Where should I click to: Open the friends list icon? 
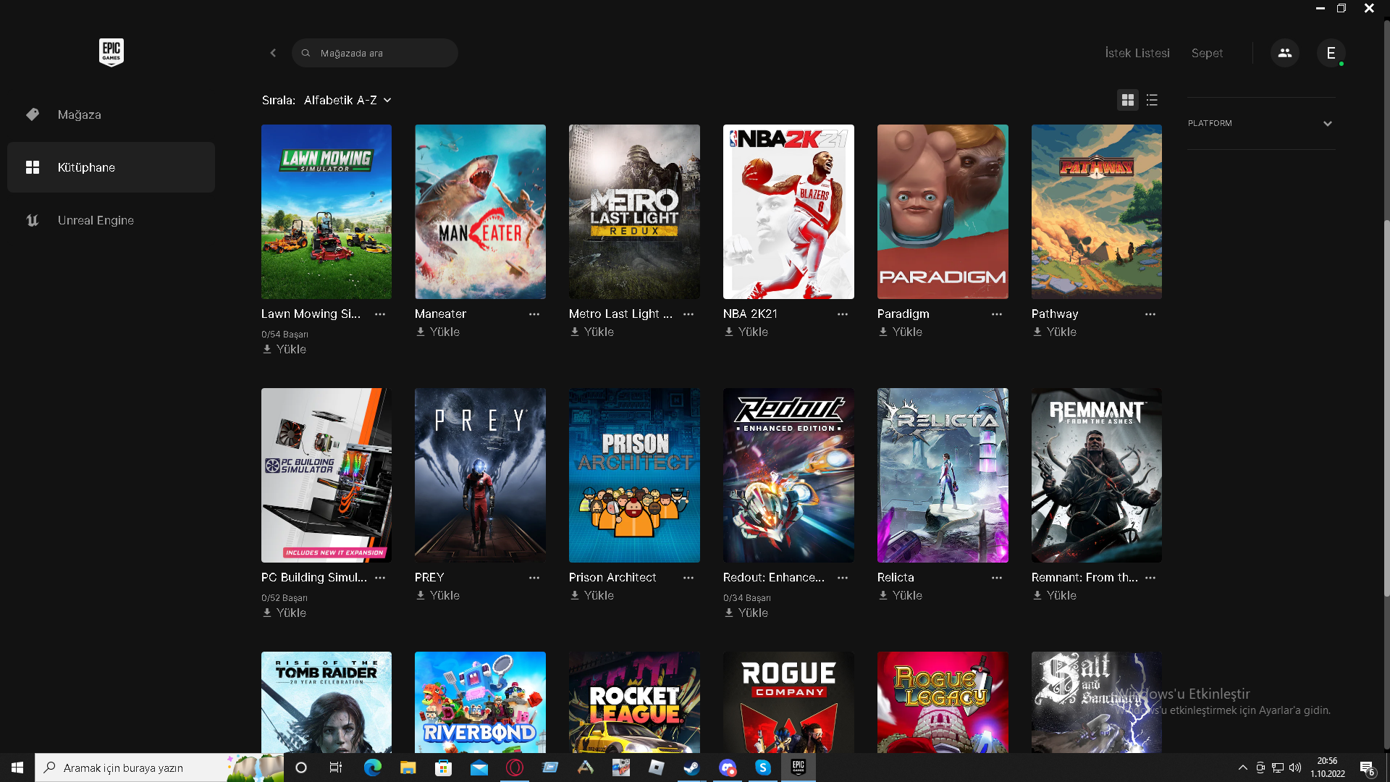tap(1285, 53)
